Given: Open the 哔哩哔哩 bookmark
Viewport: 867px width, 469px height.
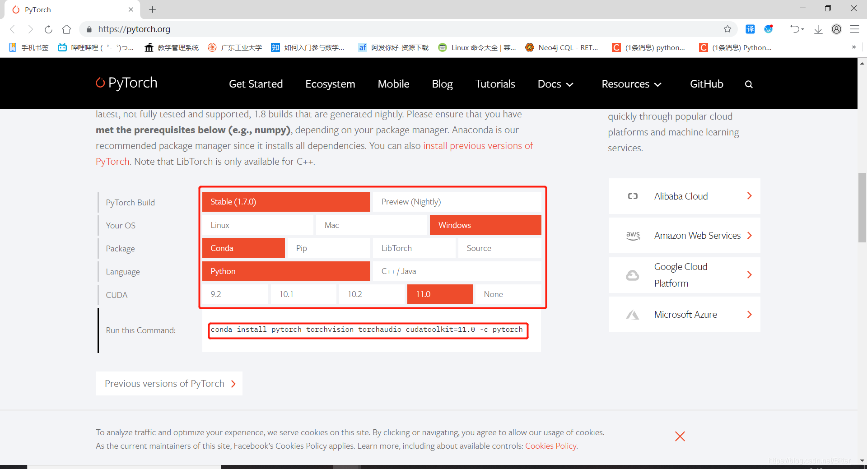Looking at the screenshot, I should pos(96,47).
